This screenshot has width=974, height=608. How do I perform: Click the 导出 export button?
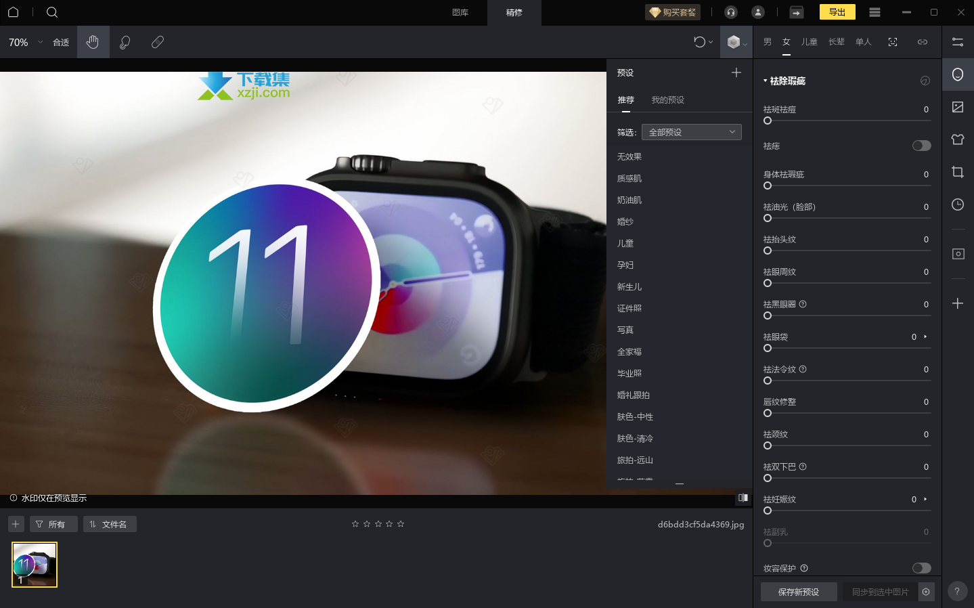837,12
